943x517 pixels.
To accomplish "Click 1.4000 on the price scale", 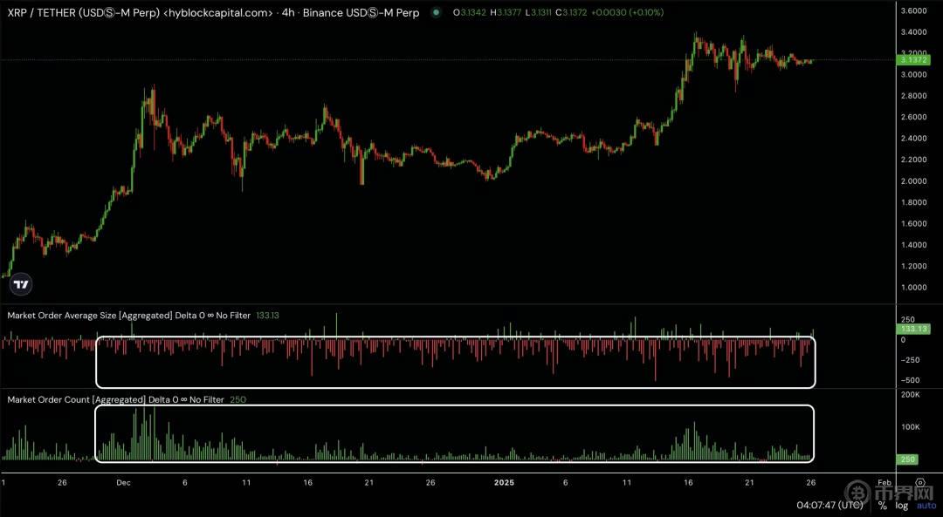I will [913, 245].
